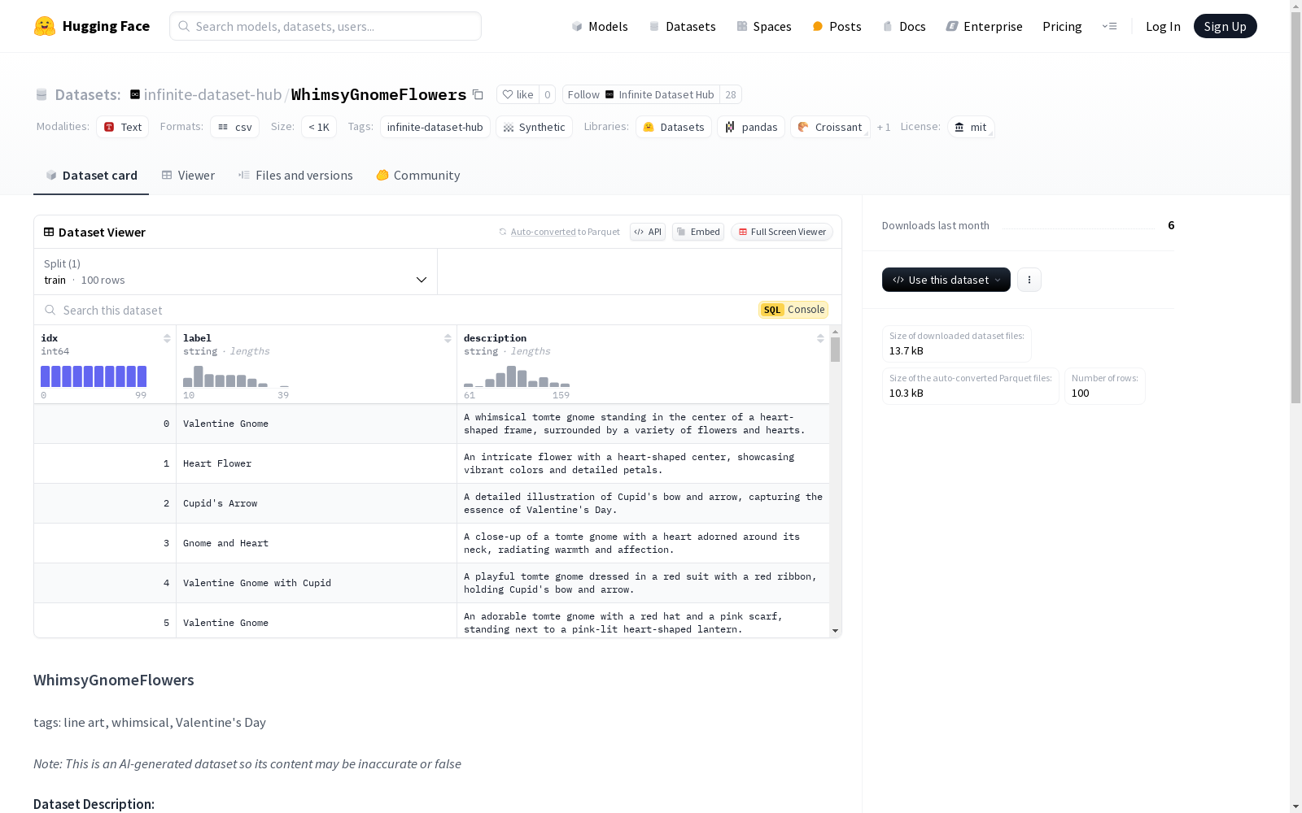Click the Hugging Face logo emoji
The width and height of the screenshot is (1302, 813).
45,26
